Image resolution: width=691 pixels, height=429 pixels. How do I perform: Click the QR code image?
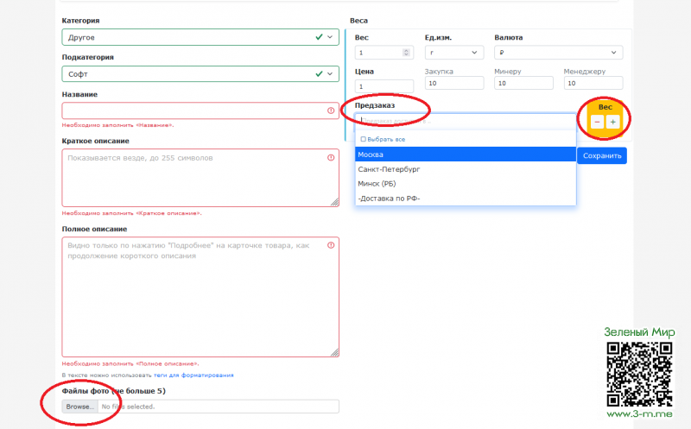click(x=639, y=373)
